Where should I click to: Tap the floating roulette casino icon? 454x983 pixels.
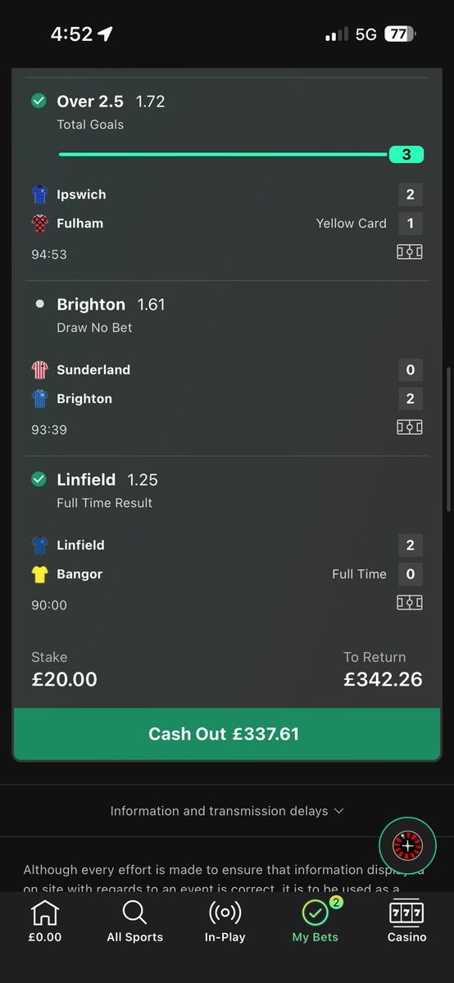[408, 845]
